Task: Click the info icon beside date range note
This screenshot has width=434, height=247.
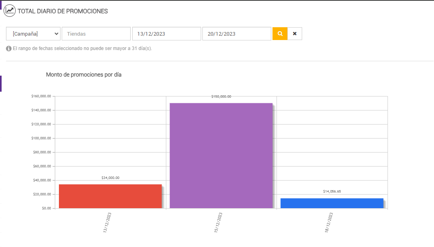Action: point(9,48)
